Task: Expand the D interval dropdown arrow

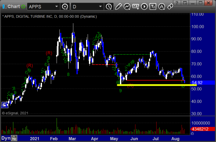Action: pos(100,7)
